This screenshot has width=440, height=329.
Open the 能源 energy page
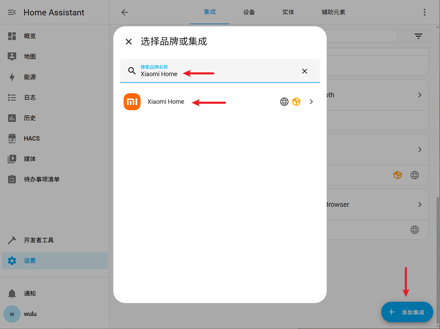click(x=55, y=77)
